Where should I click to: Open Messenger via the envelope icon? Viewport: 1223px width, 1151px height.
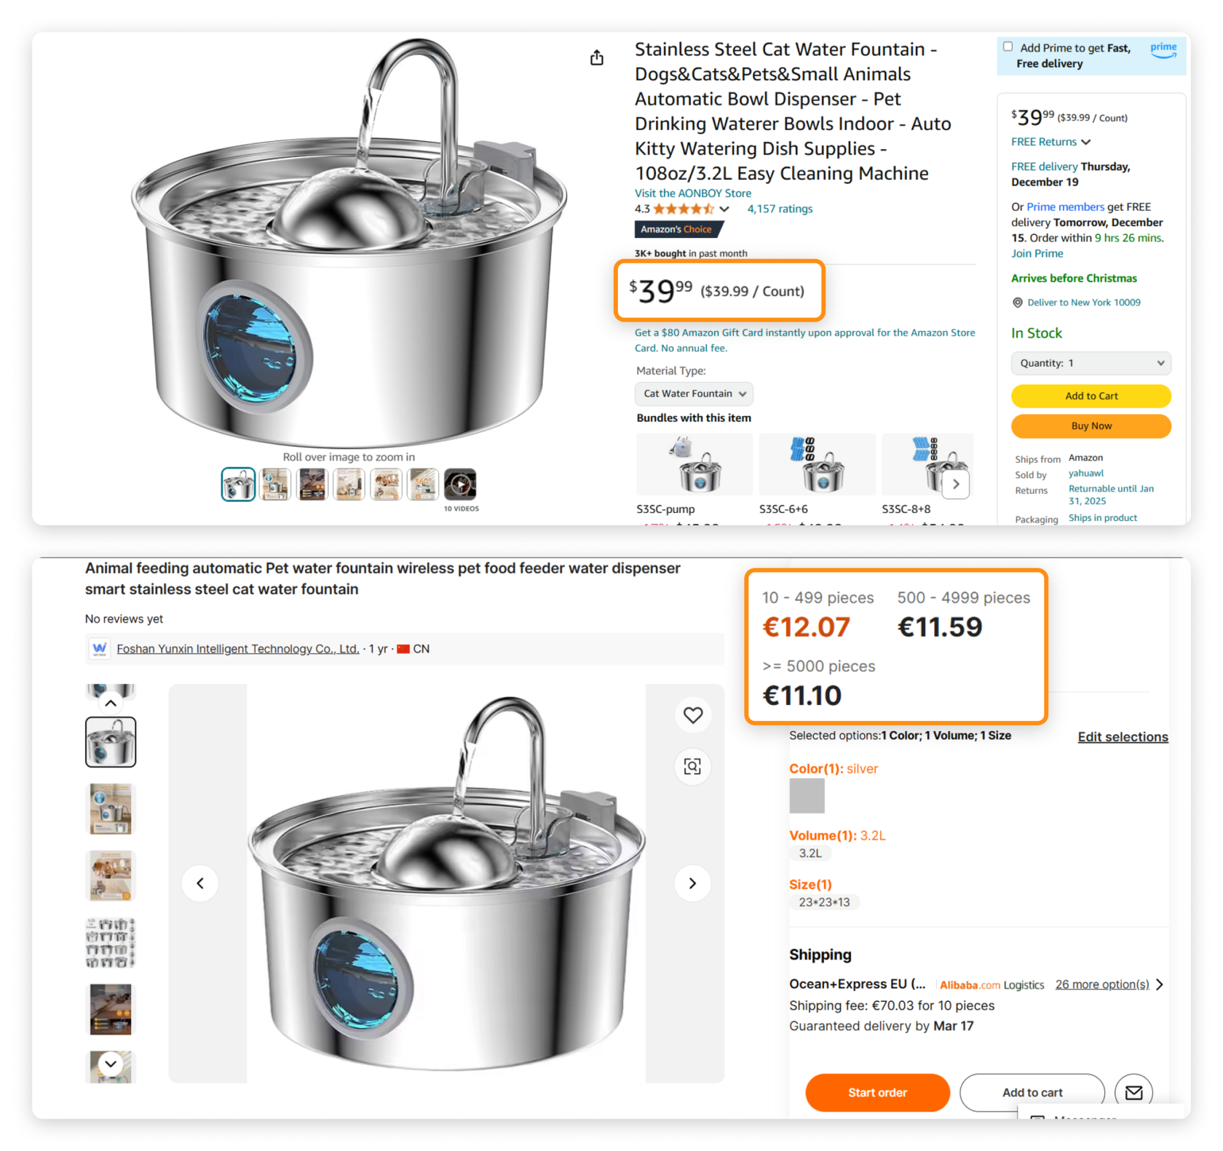tap(1133, 1092)
